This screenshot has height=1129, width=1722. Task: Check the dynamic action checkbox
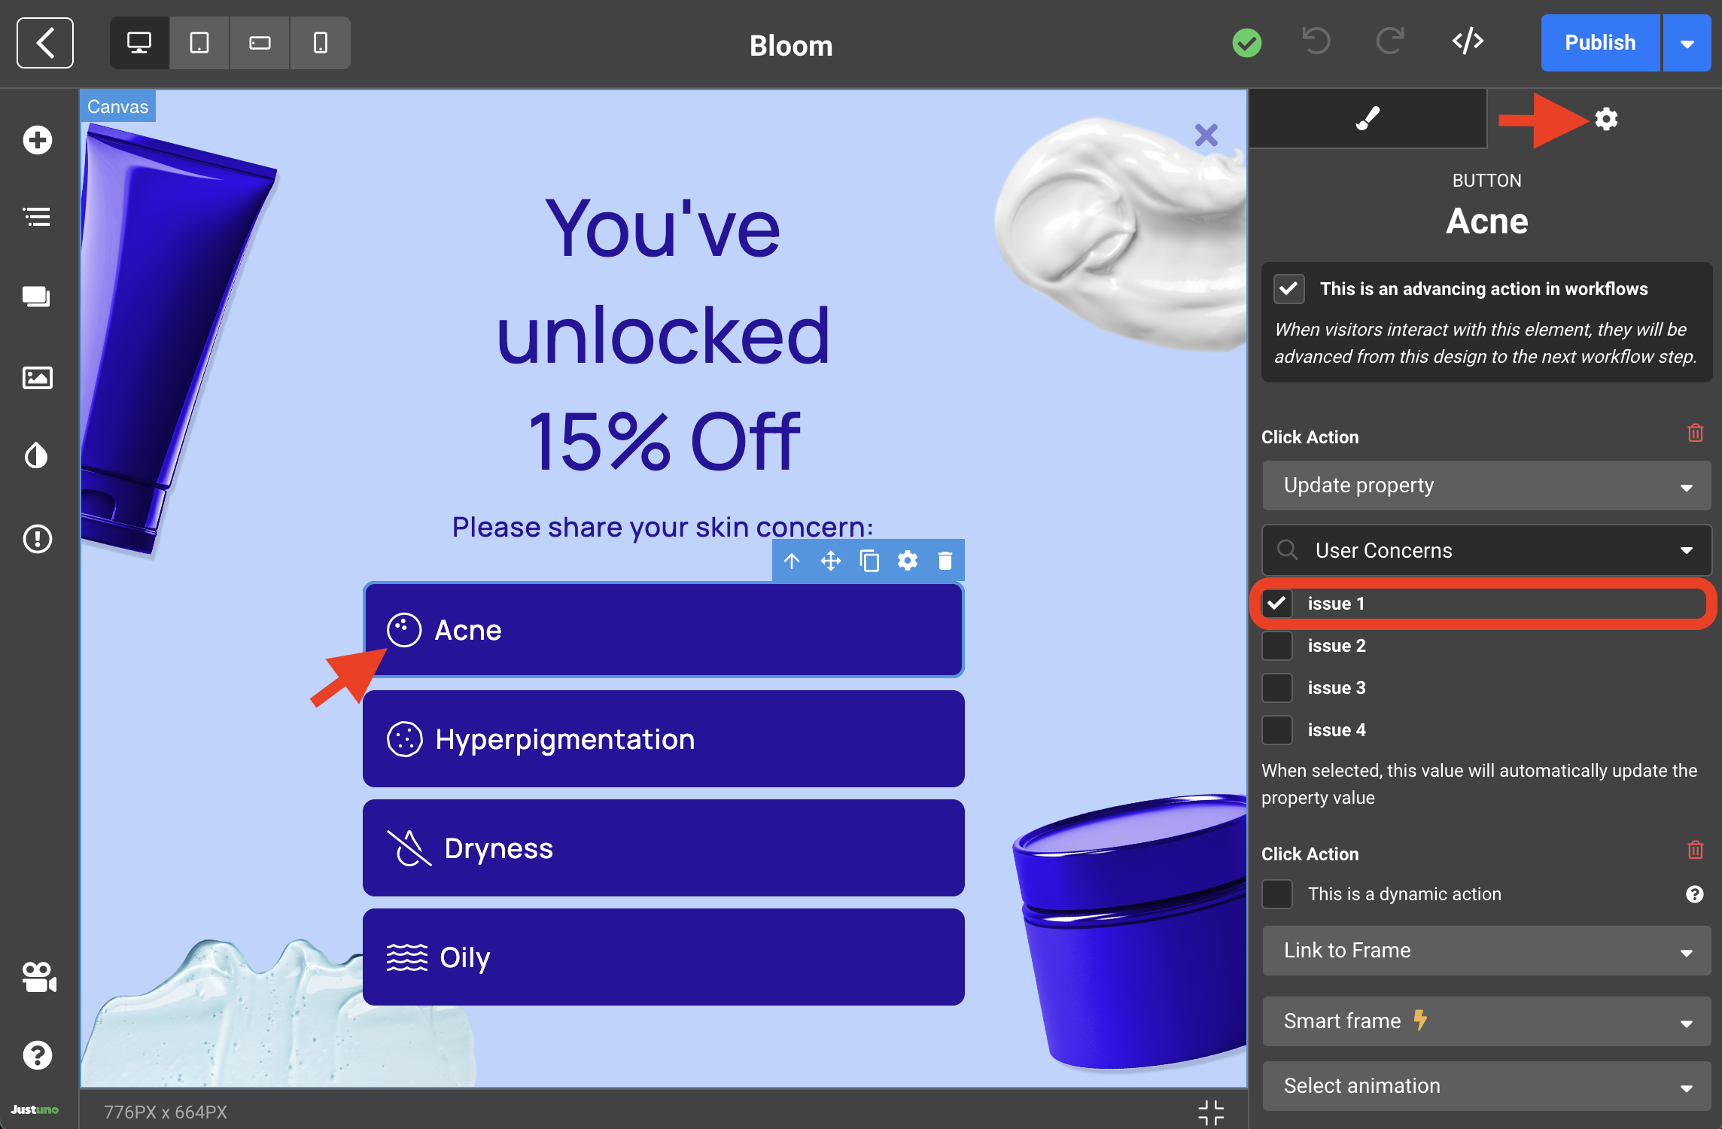[x=1277, y=894]
